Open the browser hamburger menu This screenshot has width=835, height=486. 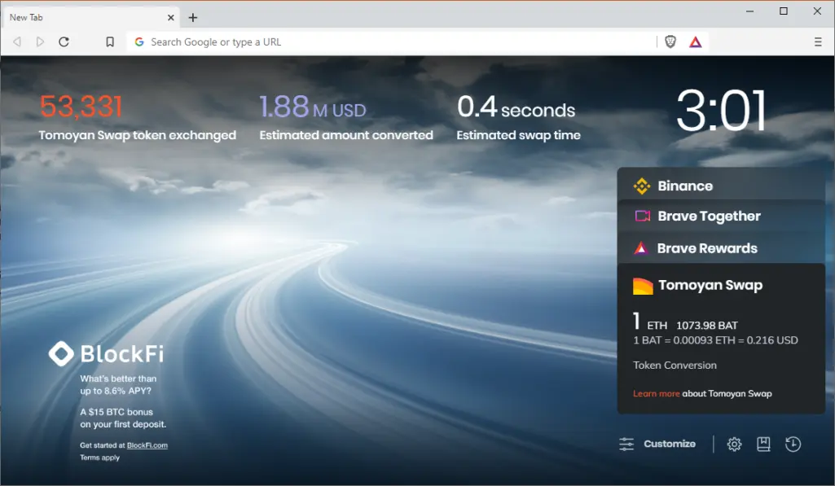818,42
